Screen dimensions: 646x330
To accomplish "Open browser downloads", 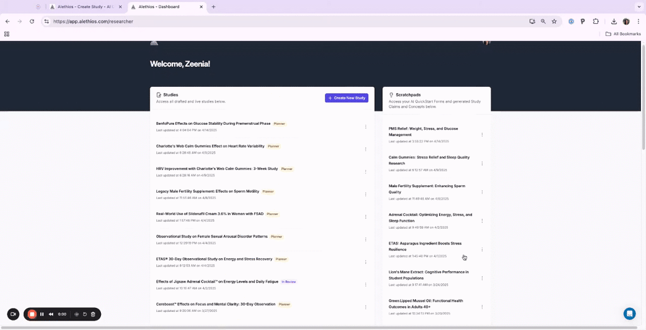I will [x=614, y=21].
